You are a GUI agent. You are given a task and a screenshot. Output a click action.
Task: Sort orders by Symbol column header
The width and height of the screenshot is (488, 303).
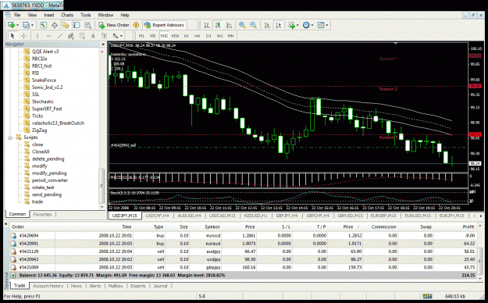coord(212,226)
